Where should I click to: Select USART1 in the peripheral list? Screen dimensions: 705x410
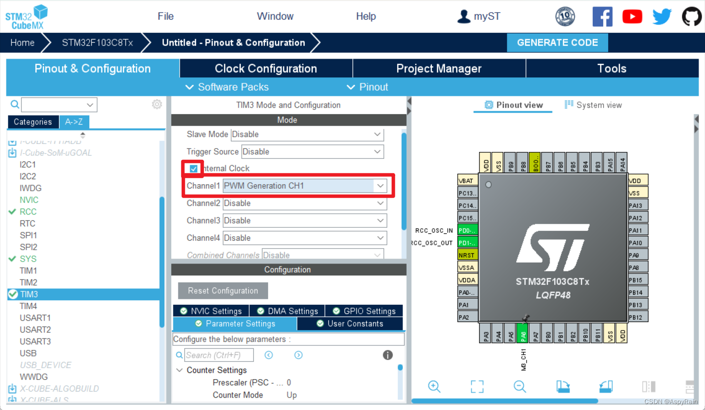pos(35,318)
